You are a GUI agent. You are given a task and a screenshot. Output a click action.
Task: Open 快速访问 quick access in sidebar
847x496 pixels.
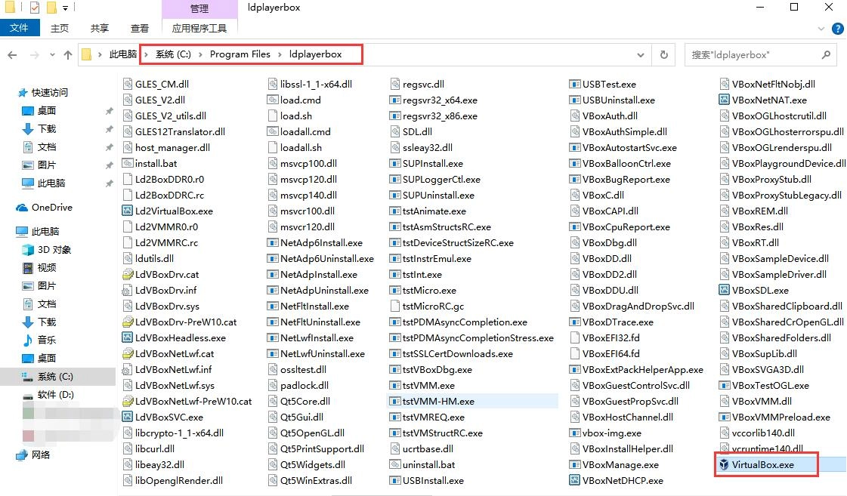pos(43,93)
